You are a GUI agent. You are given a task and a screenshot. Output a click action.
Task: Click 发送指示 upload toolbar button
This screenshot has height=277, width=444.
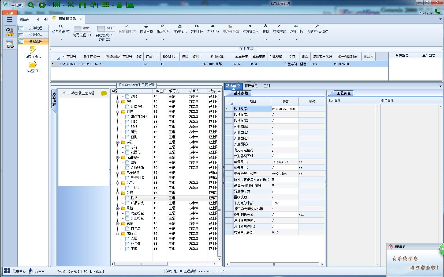click(180, 29)
